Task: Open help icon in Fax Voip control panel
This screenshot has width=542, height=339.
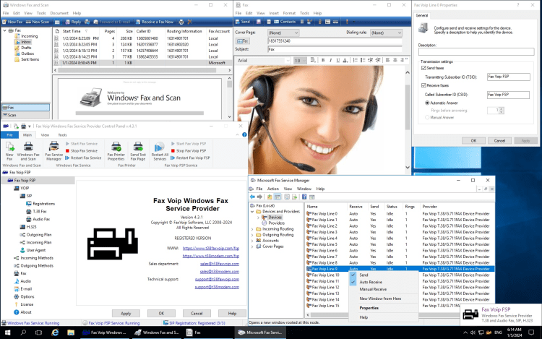Action: point(244,134)
